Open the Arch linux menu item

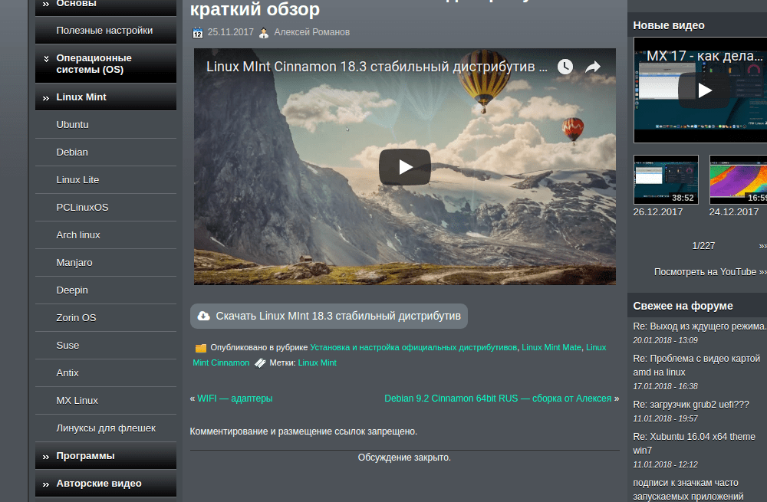[78, 235]
